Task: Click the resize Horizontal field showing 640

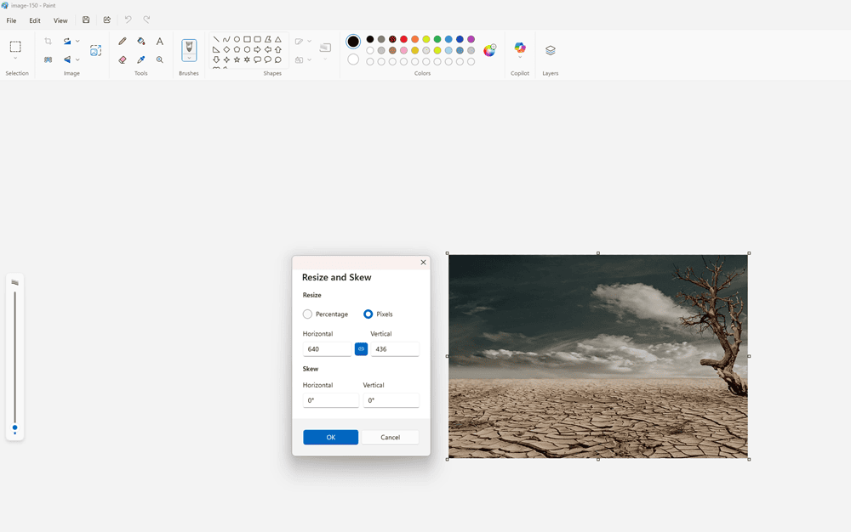Action: tap(328, 349)
